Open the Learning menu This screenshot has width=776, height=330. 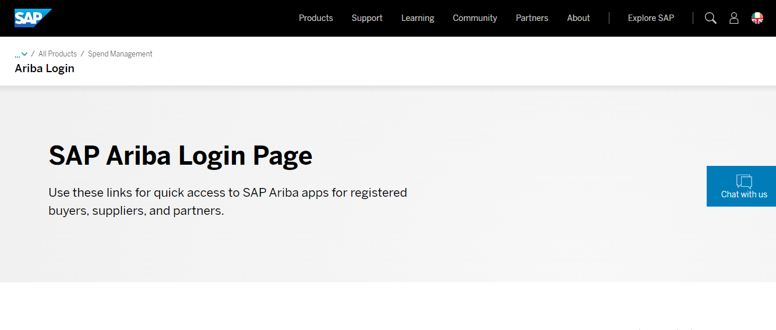click(418, 18)
